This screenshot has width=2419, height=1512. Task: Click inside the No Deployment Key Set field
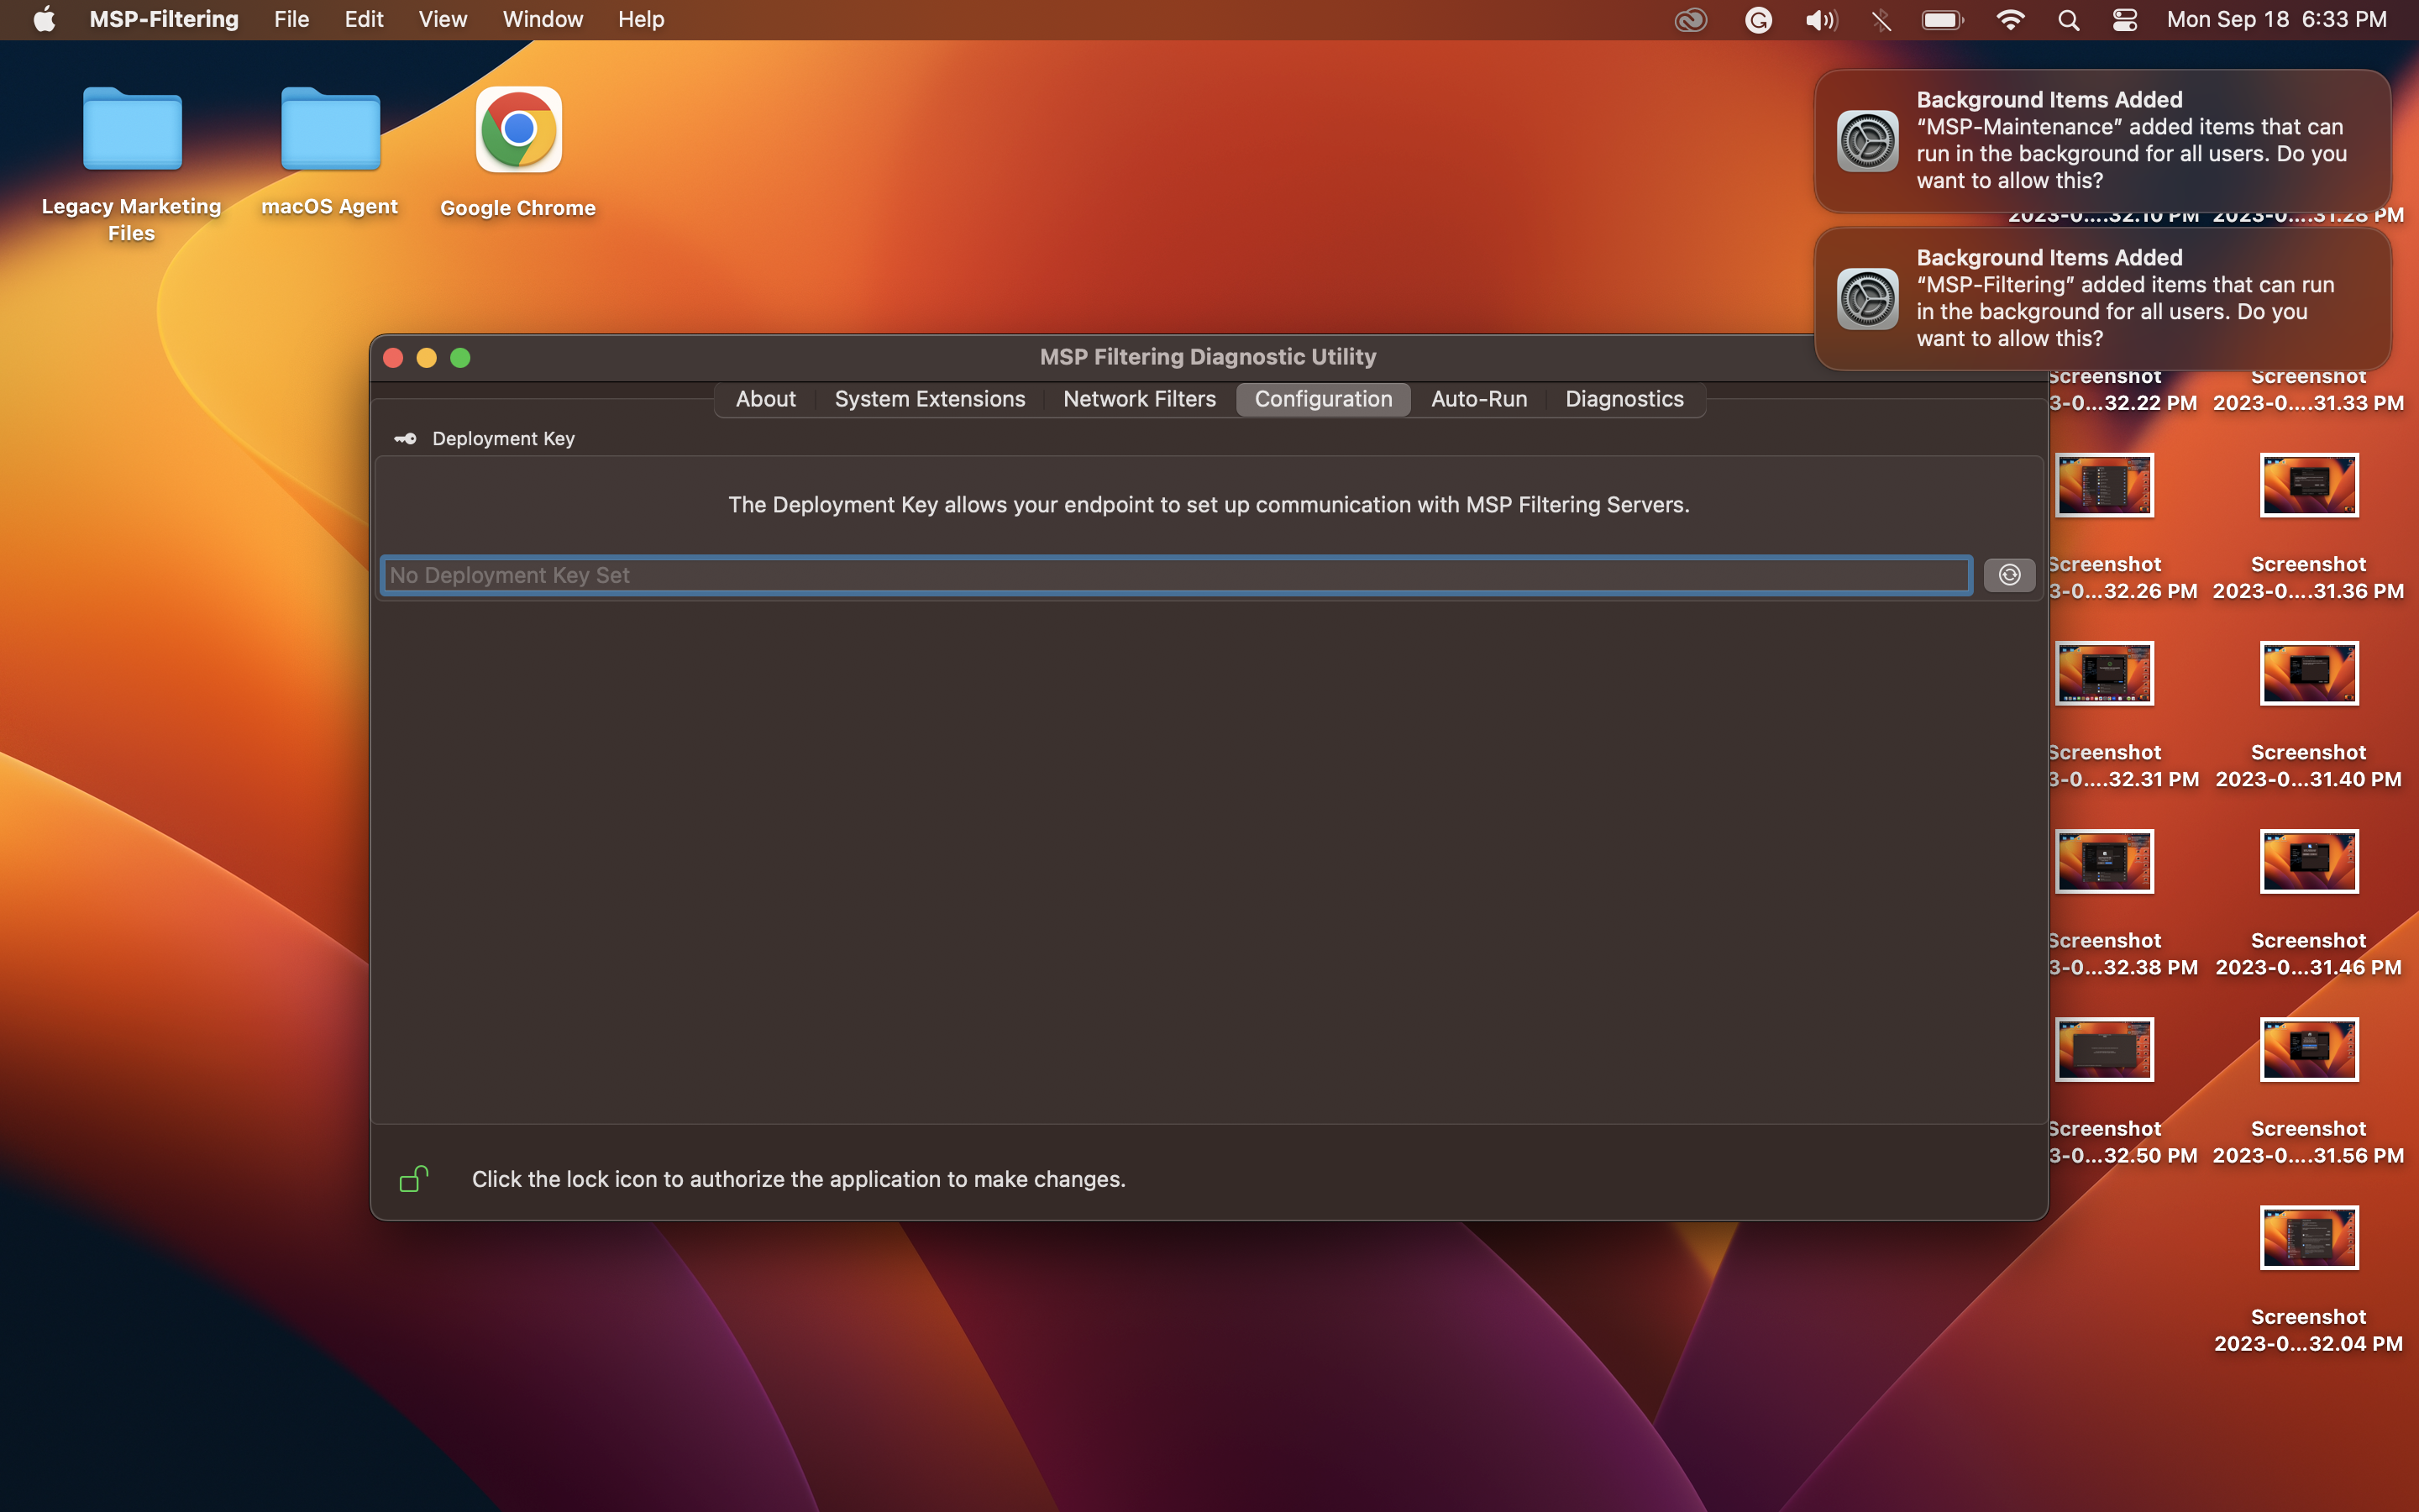(1099, 574)
